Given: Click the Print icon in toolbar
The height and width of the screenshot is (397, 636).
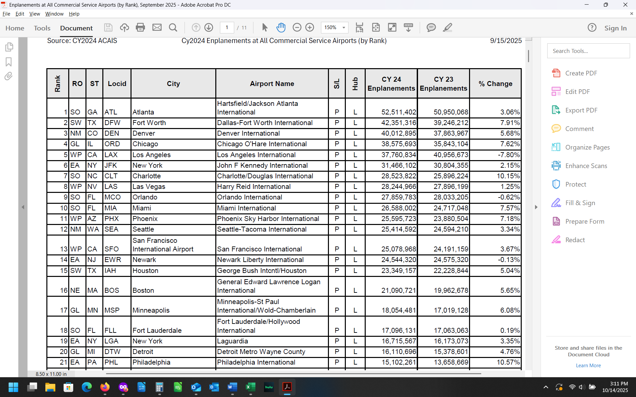Looking at the screenshot, I should pos(140,27).
